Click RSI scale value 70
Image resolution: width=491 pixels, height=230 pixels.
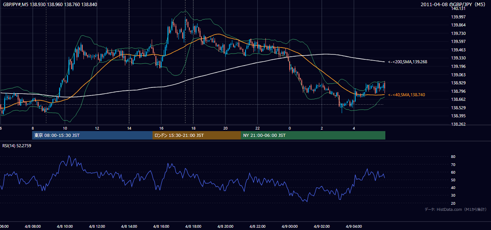click(453, 164)
